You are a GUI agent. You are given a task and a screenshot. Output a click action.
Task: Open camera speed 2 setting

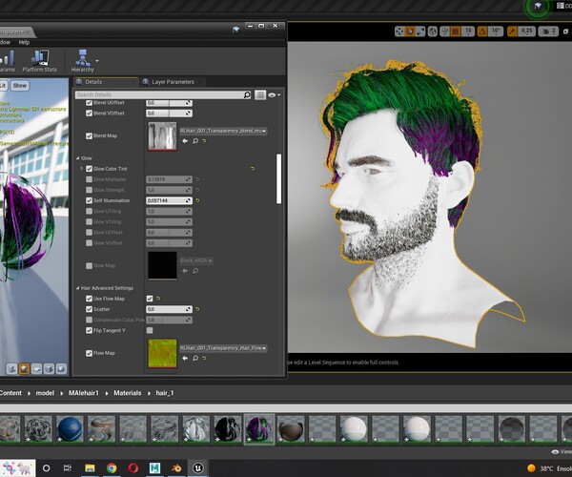click(548, 31)
